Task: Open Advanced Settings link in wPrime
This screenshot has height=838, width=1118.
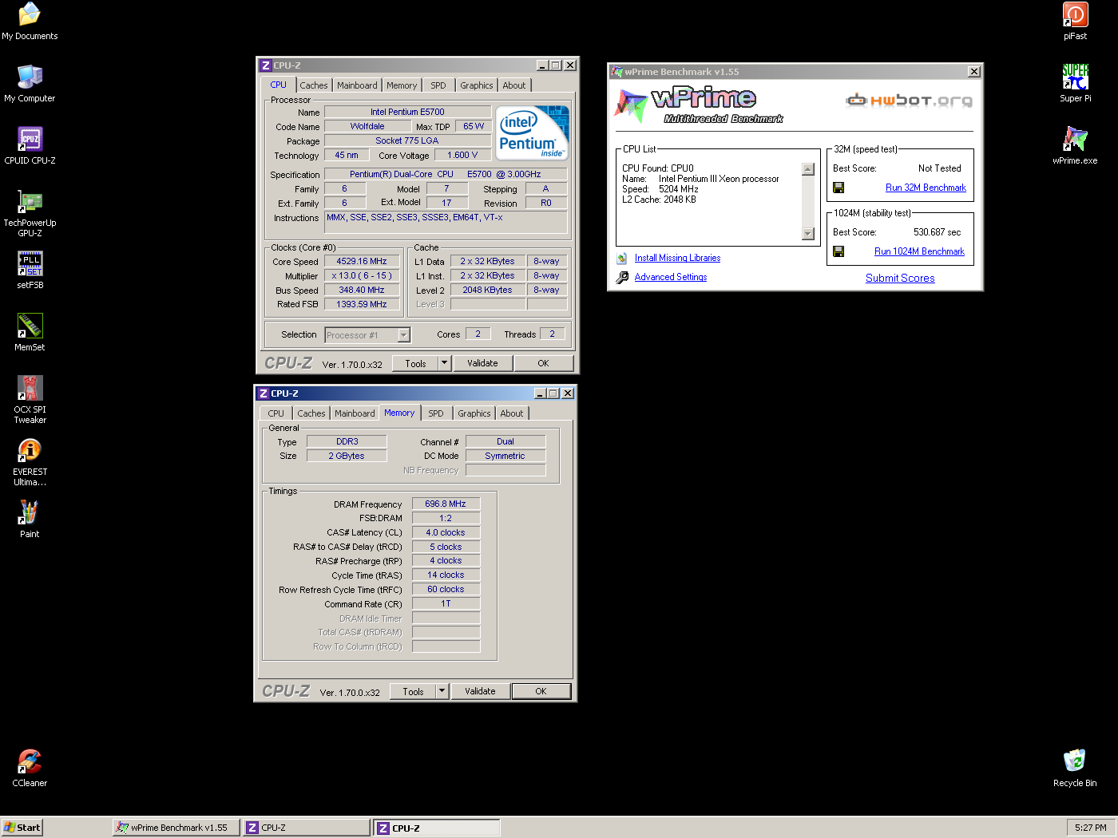Action: point(671,277)
